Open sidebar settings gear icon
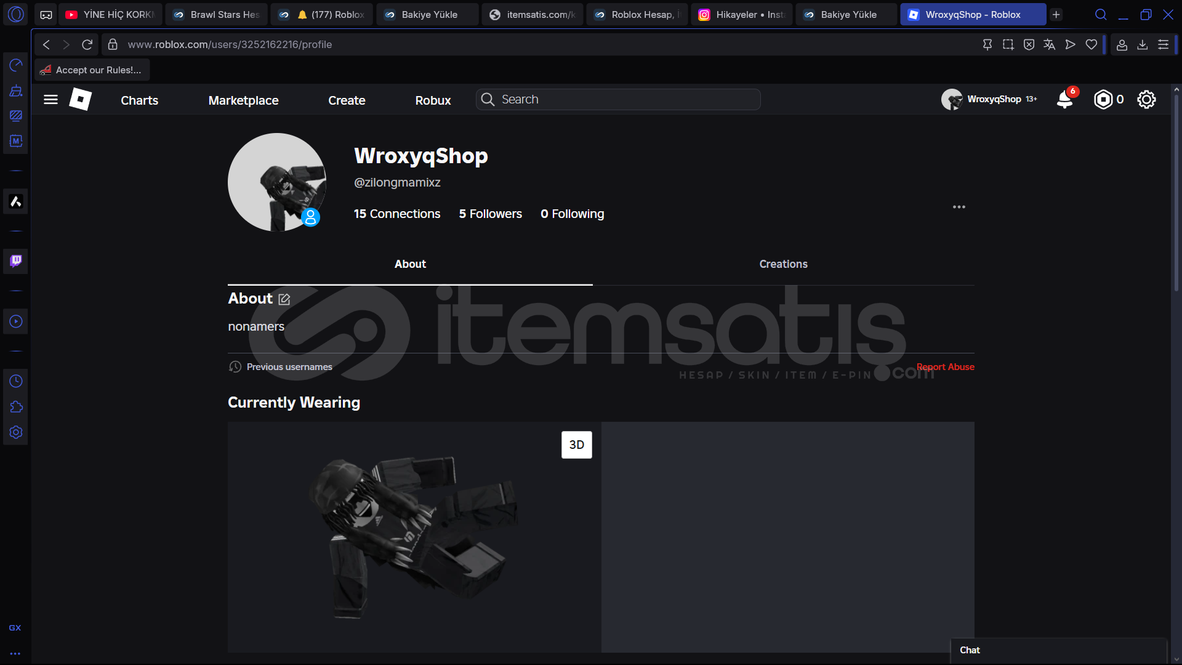 (x=16, y=432)
